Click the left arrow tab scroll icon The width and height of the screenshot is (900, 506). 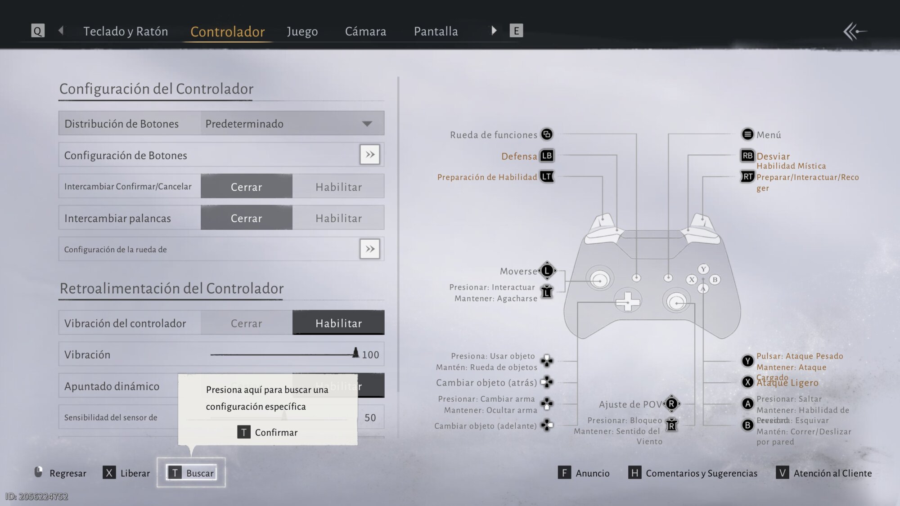[x=61, y=31]
